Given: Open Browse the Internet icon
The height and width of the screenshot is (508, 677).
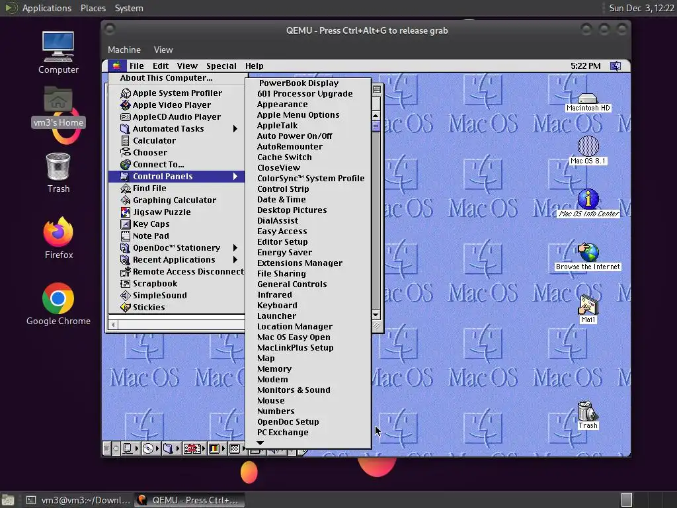Looking at the screenshot, I should pyautogui.click(x=588, y=257).
